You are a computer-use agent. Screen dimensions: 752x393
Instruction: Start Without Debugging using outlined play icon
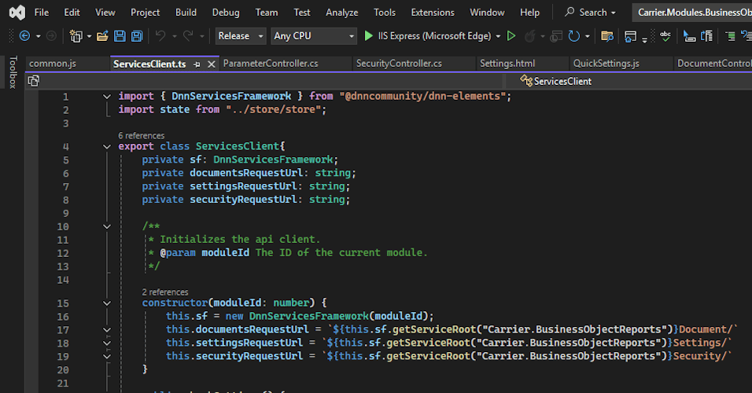click(x=511, y=36)
